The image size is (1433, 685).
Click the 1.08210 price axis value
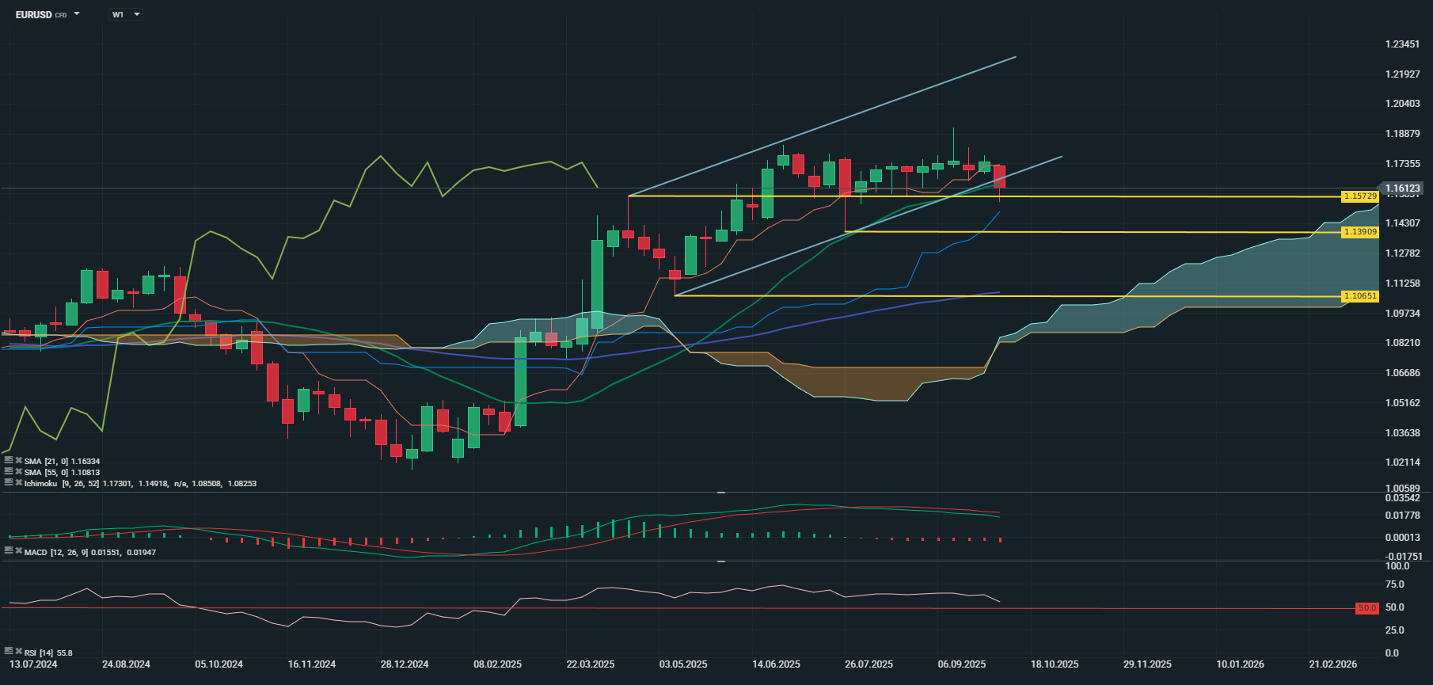1402,343
